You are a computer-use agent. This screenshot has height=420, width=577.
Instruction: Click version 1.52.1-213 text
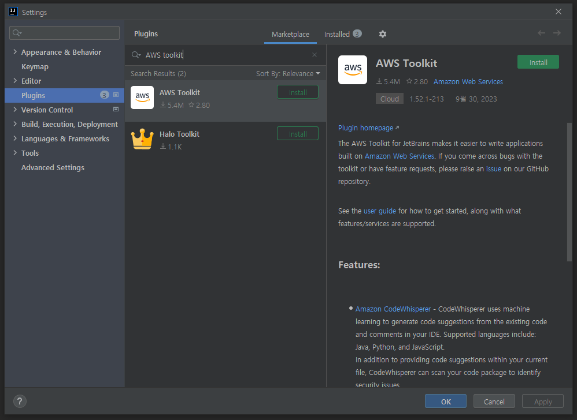click(427, 99)
